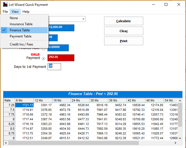Open Credit Ins./ Fees menu option

click(24, 44)
